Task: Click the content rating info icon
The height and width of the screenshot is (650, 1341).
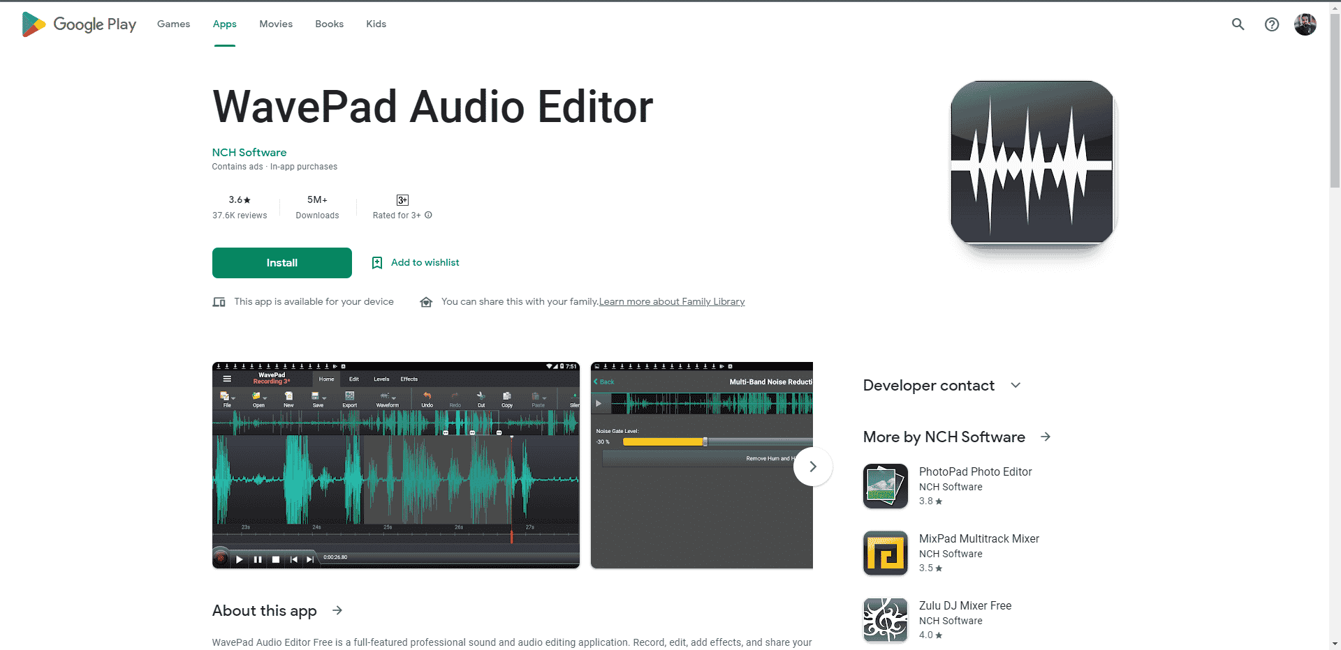Action: coord(428,215)
